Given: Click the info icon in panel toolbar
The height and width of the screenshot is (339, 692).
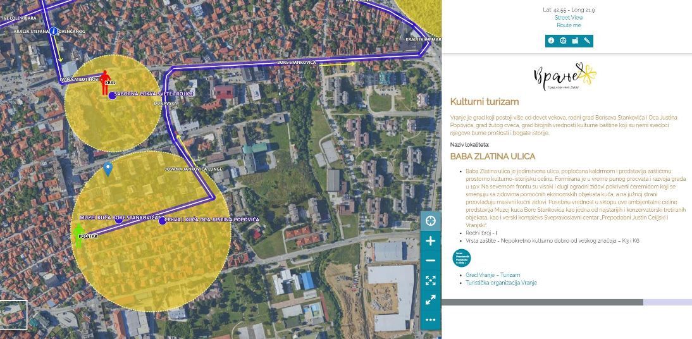Looking at the screenshot, I should click(551, 41).
